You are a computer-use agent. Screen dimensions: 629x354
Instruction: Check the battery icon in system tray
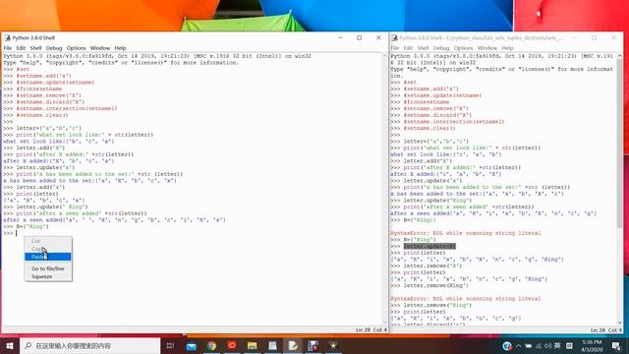(529, 346)
